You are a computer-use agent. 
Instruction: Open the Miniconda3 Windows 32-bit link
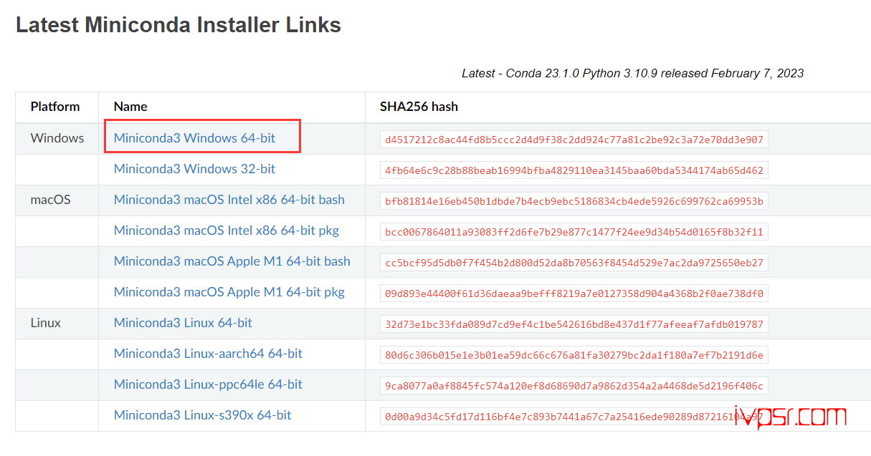point(194,169)
